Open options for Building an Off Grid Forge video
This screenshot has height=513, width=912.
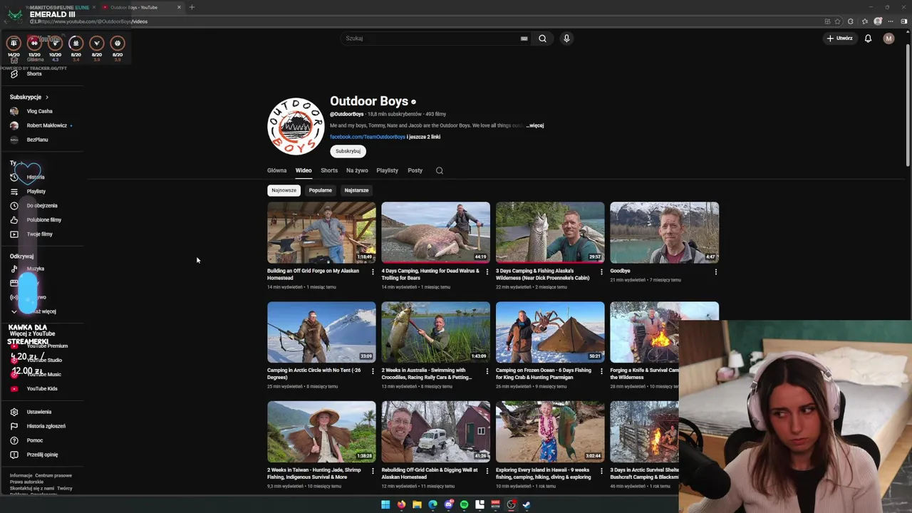[x=373, y=271]
